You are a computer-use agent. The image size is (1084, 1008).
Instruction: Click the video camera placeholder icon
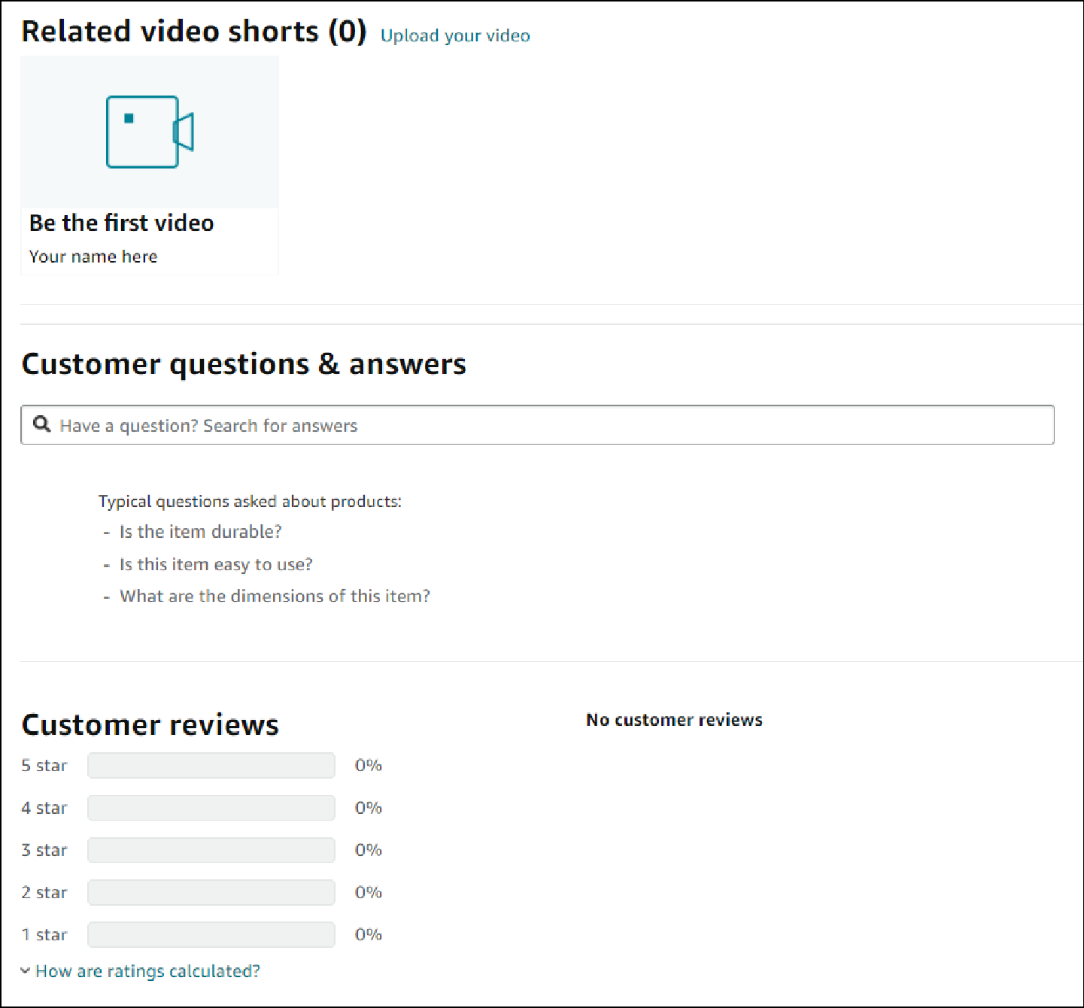(x=150, y=132)
